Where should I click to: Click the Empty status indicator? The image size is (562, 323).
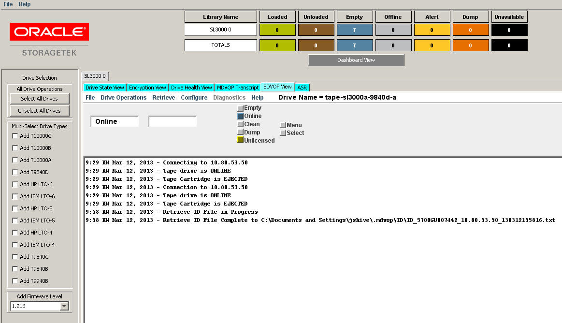(x=241, y=108)
